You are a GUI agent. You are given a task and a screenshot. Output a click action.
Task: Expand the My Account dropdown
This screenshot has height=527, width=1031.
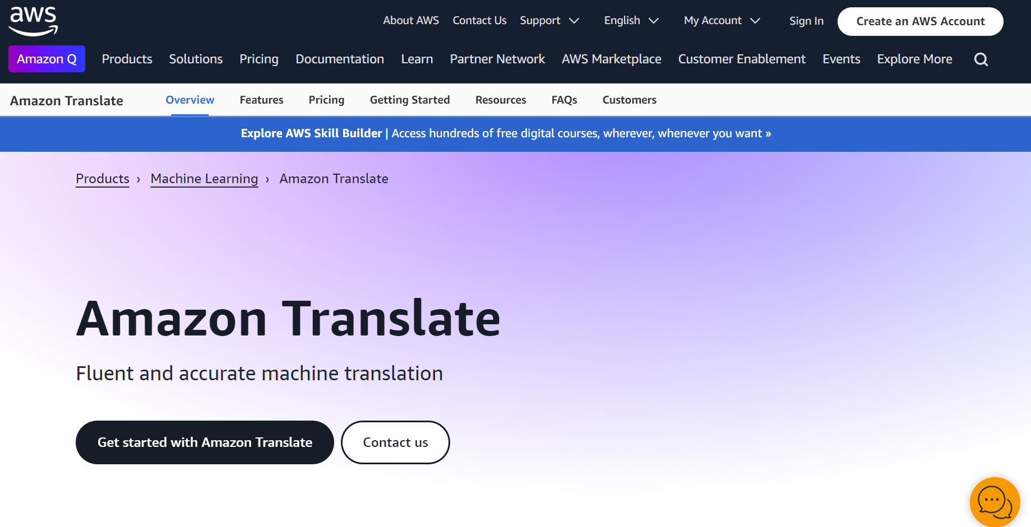point(722,21)
